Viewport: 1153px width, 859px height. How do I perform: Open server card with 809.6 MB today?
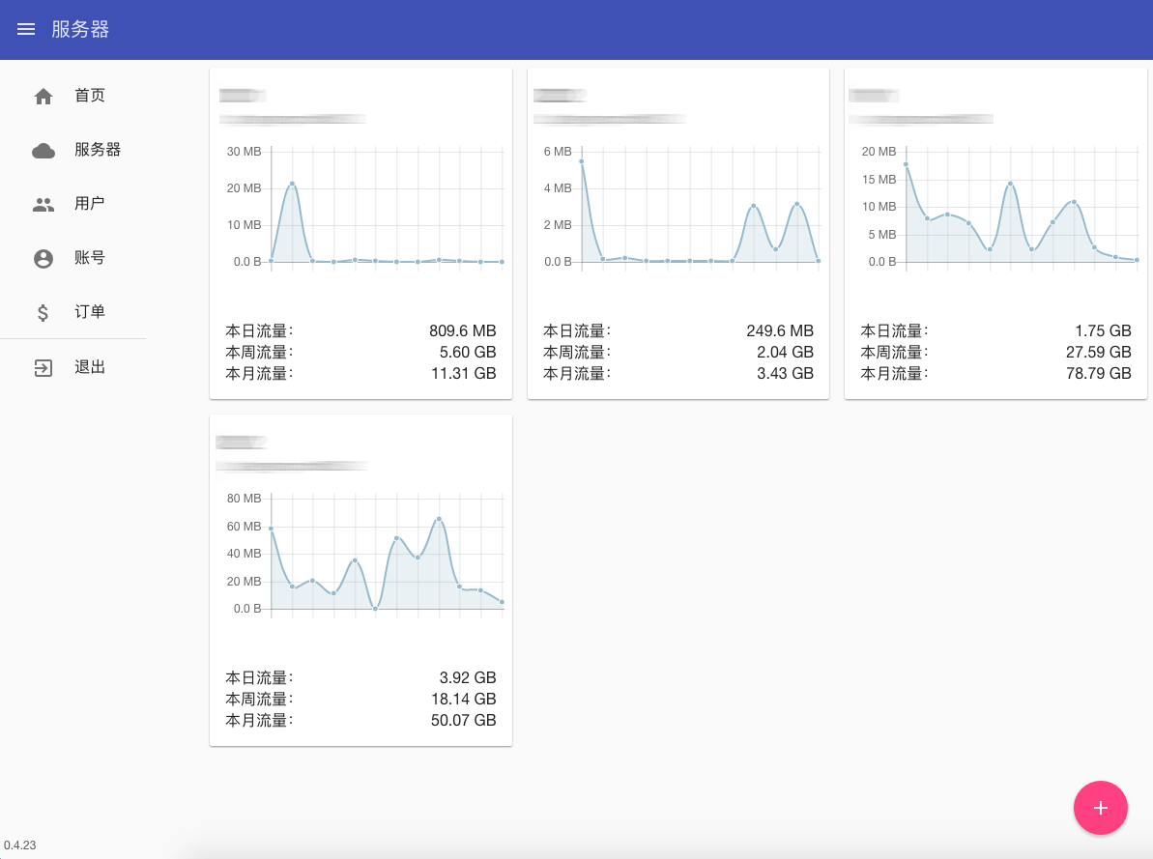[360, 234]
